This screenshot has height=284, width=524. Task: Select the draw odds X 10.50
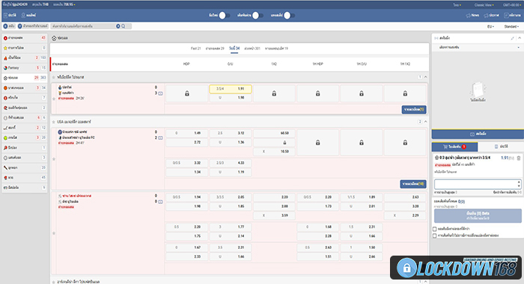click(274, 152)
